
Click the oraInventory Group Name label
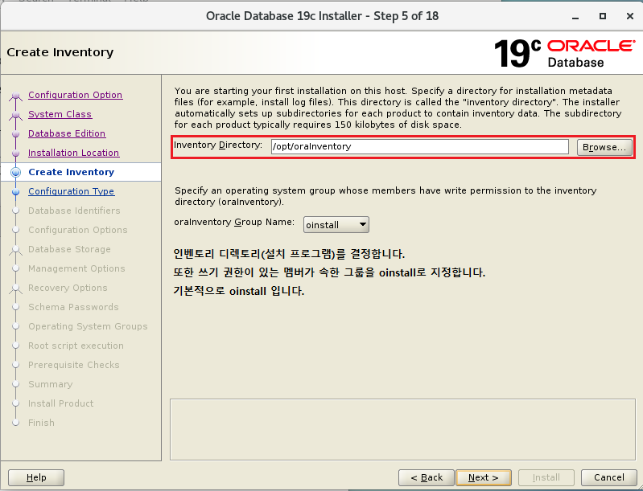234,222
